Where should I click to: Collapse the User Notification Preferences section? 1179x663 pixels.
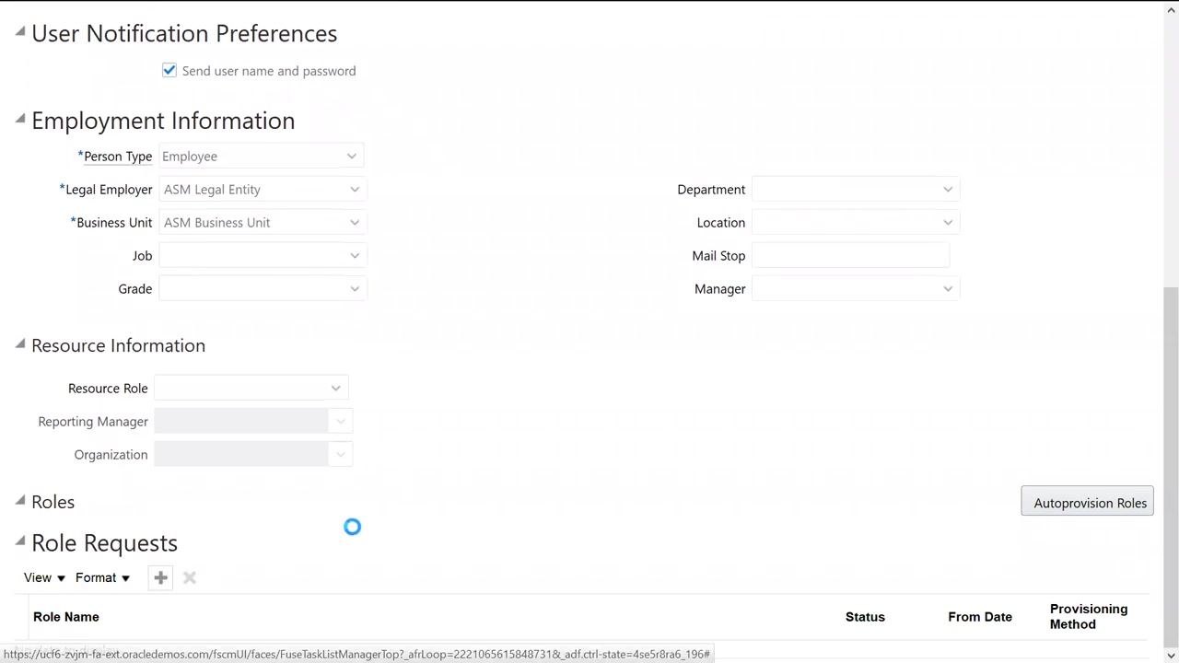[x=19, y=31]
